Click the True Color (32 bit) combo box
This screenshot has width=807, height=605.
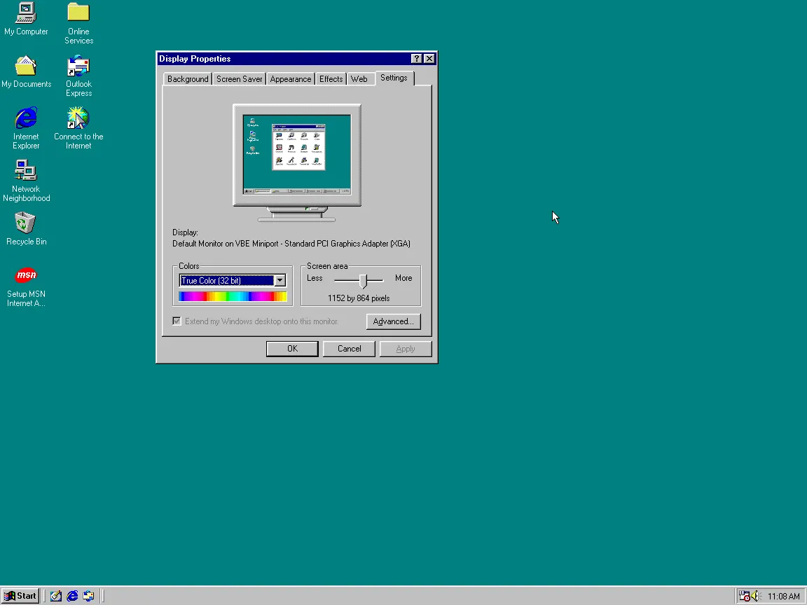point(226,281)
